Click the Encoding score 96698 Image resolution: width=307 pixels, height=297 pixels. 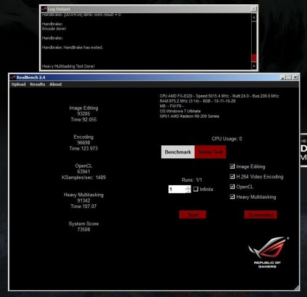coord(84,142)
